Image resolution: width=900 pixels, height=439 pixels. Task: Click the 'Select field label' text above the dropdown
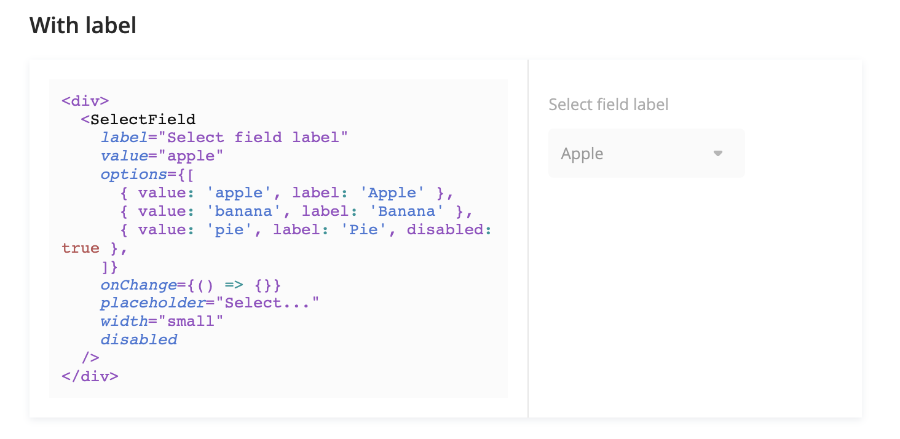pyautogui.click(x=608, y=105)
